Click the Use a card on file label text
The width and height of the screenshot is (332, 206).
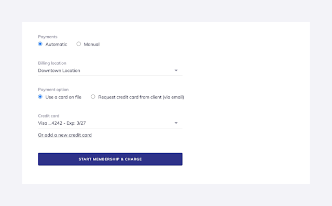coord(63,97)
